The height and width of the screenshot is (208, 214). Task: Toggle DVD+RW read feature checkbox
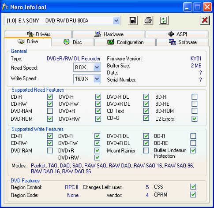(98, 119)
